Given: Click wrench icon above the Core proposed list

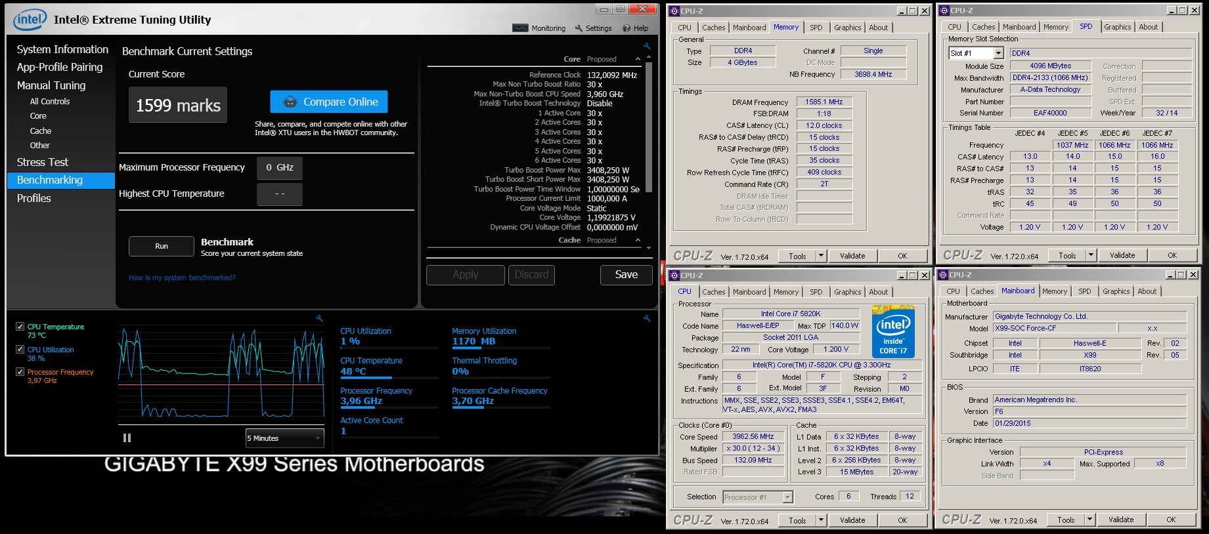Looking at the screenshot, I should pos(647,46).
